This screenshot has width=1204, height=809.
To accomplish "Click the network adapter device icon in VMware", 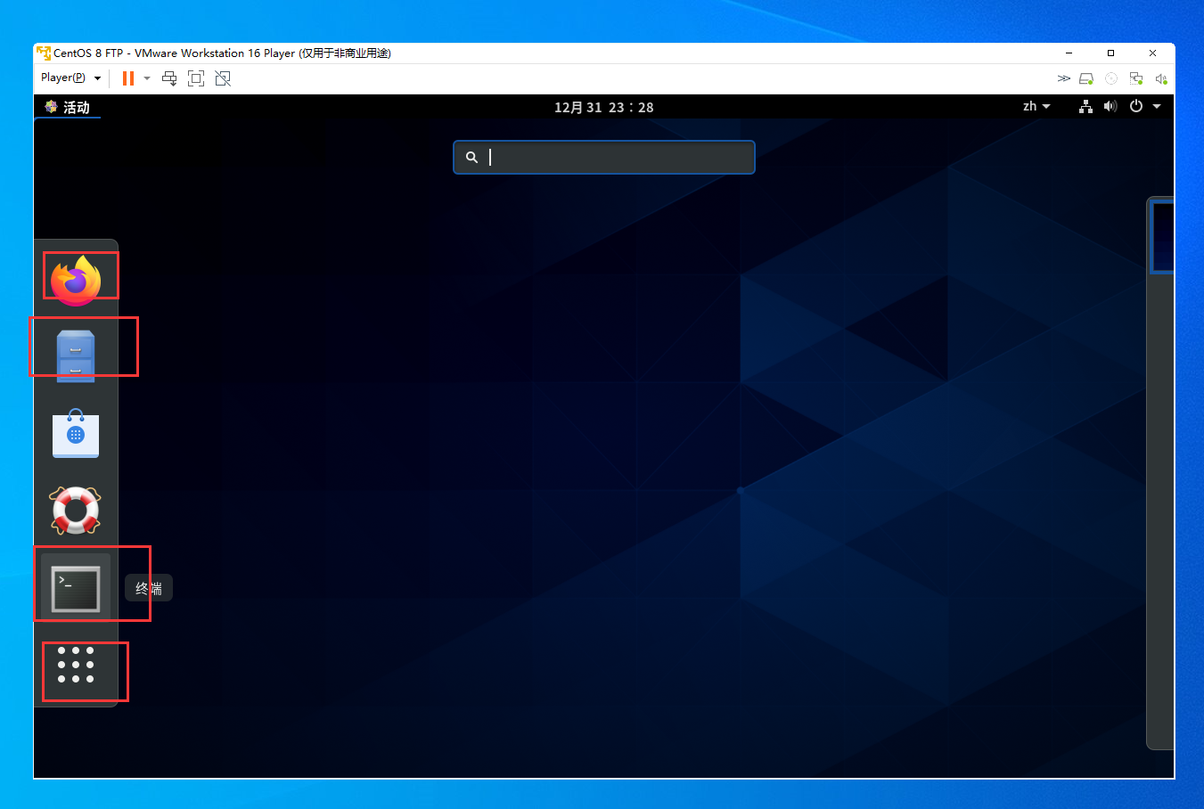I will (x=1136, y=78).
